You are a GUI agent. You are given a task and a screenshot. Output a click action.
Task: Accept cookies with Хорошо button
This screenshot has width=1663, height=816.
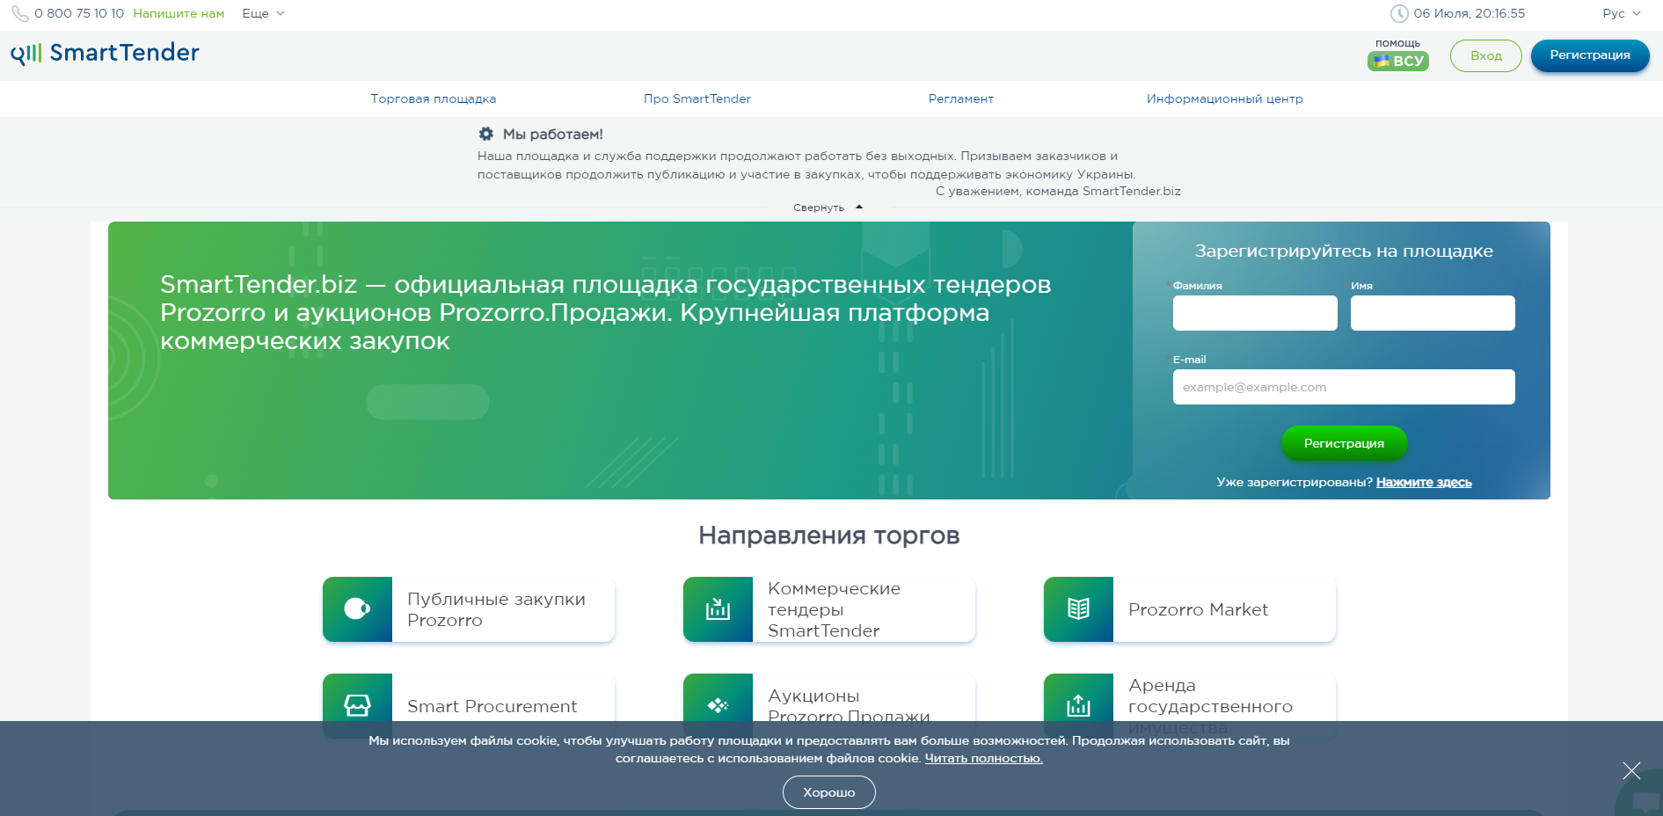click(829, 792)
